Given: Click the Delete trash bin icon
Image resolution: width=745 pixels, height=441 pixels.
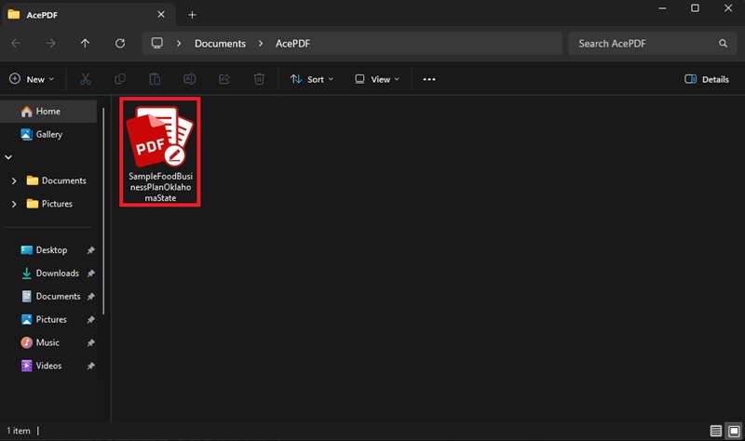Looking at the screenshot, I should pyautogui.click(x=259, y=79).
